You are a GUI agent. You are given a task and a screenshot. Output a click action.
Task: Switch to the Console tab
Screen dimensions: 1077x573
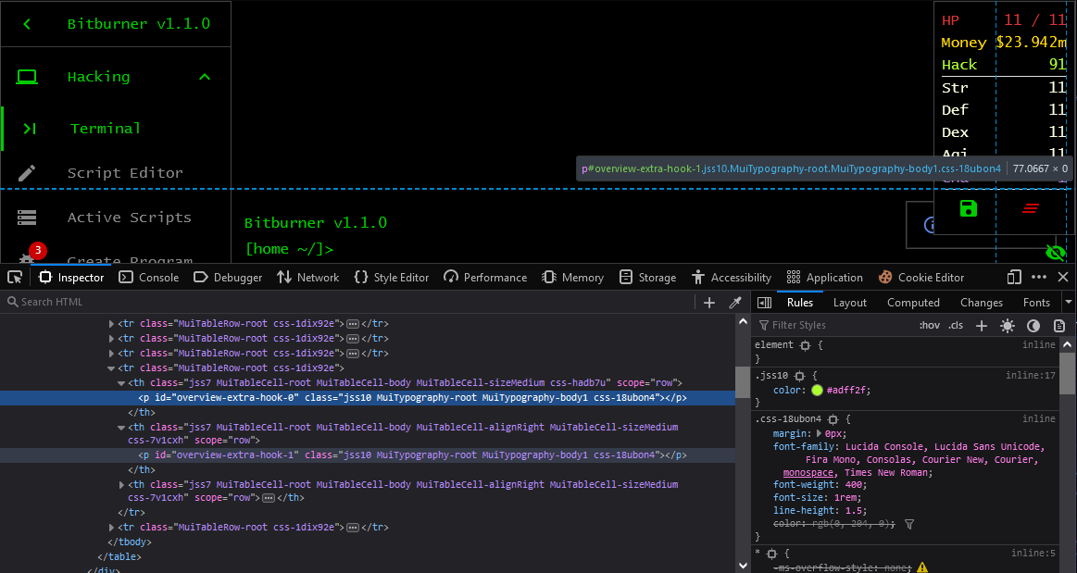(x=149, y=278)
